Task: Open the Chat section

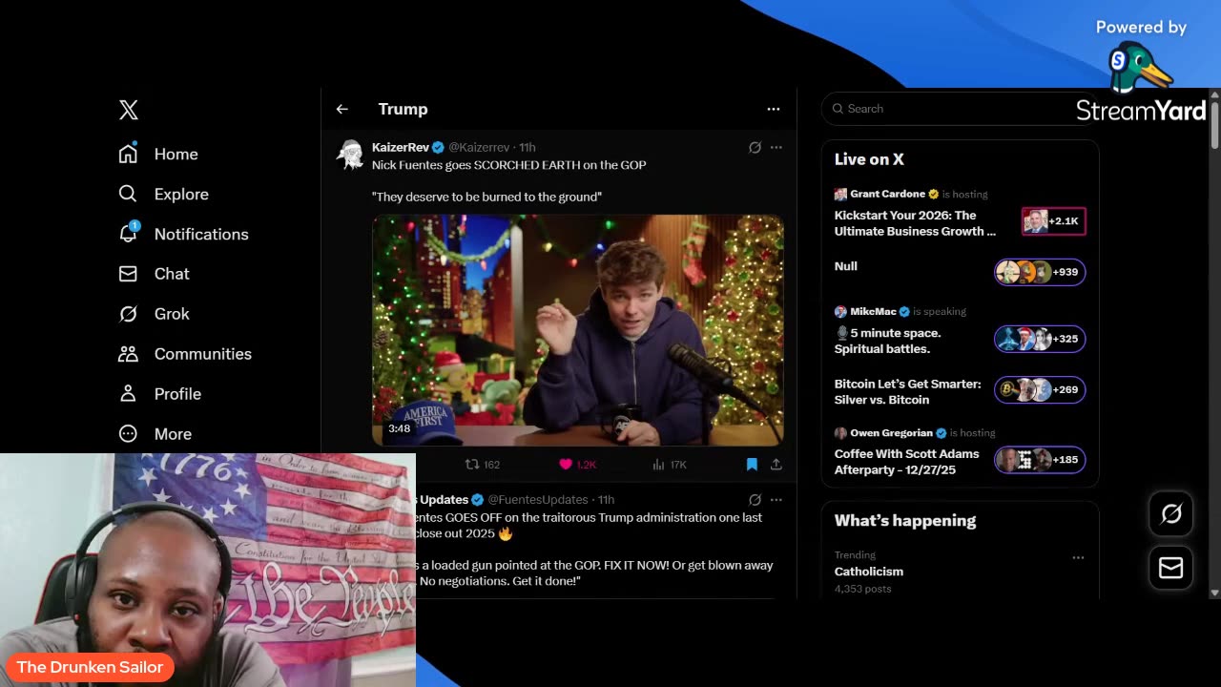Action: click(154, 274)
